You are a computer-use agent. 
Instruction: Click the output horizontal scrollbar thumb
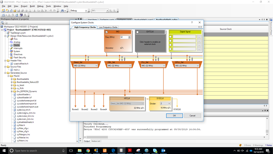point(97,137)
